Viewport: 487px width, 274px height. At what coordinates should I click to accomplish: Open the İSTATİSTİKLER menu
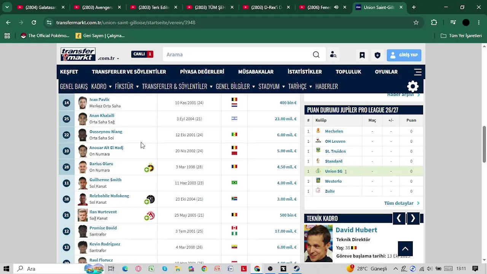[305, 72]
